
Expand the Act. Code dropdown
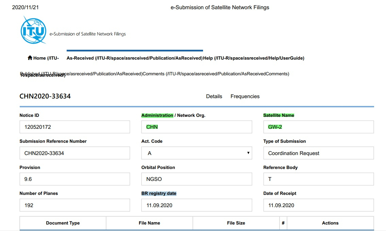coord(197,153)
